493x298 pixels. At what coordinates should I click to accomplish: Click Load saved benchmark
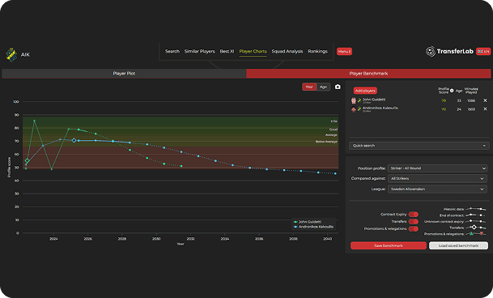(x=458, y=245)
